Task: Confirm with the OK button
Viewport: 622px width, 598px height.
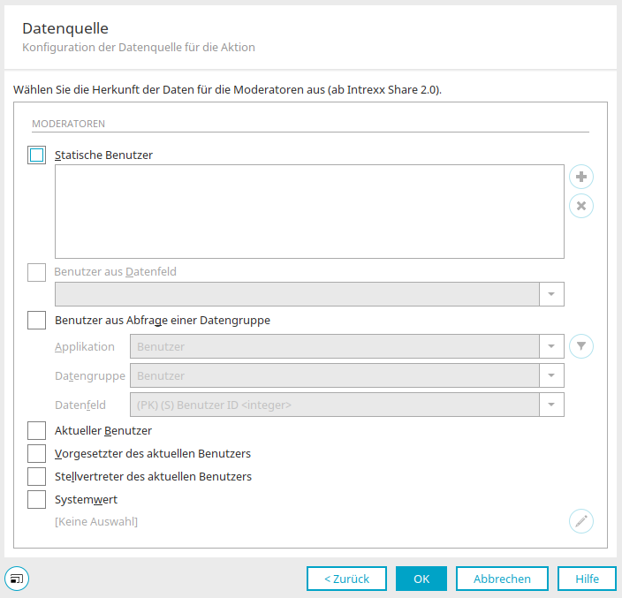Action: (x=421, y=579)
